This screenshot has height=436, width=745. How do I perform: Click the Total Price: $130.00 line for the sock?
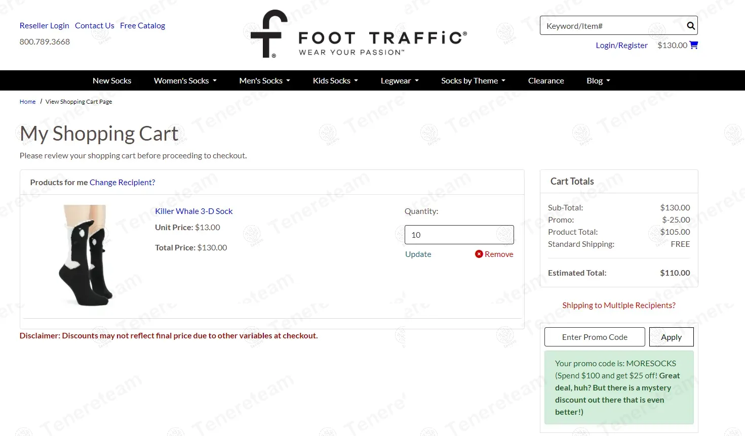click(x=191, y=247)
